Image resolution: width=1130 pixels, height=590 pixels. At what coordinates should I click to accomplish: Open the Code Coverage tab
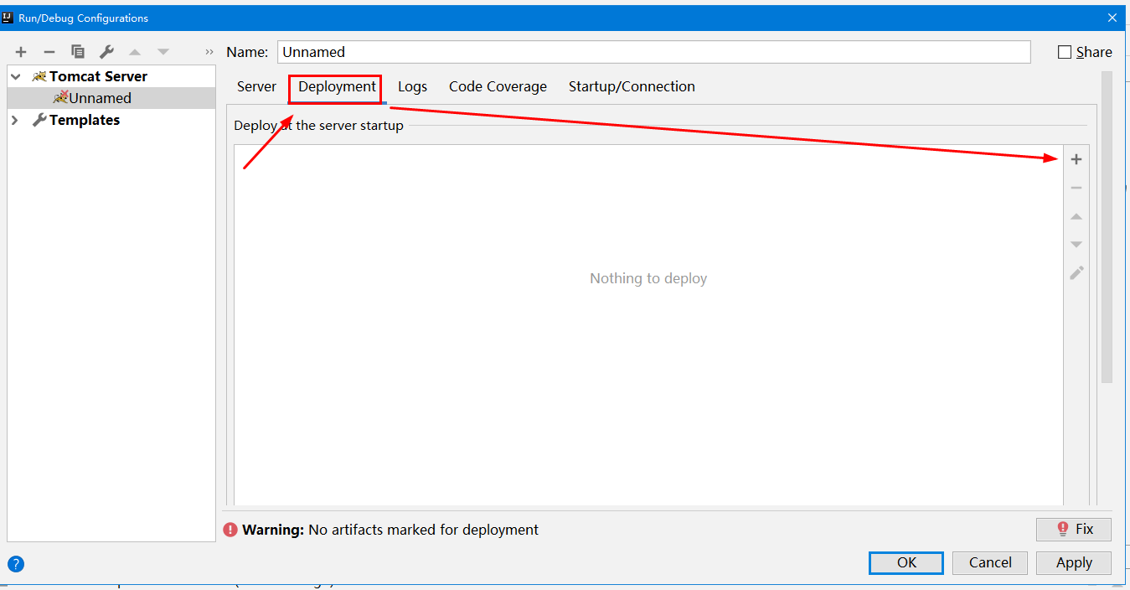(x=498, y=86)
